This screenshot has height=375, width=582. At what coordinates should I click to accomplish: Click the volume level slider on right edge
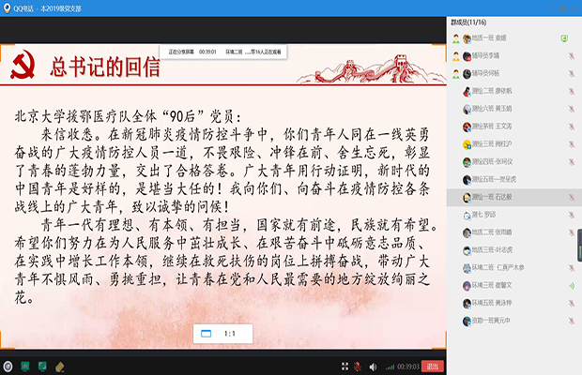[578, 247]
